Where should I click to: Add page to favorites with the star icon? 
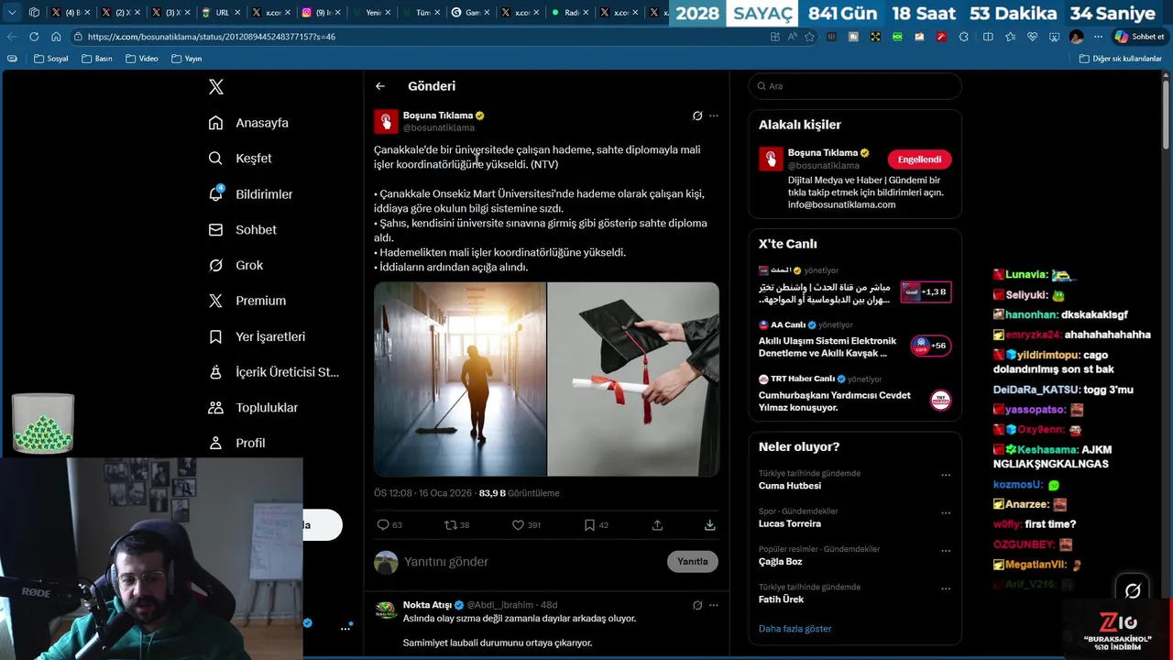pyautogui.click(x=809, y=37)
